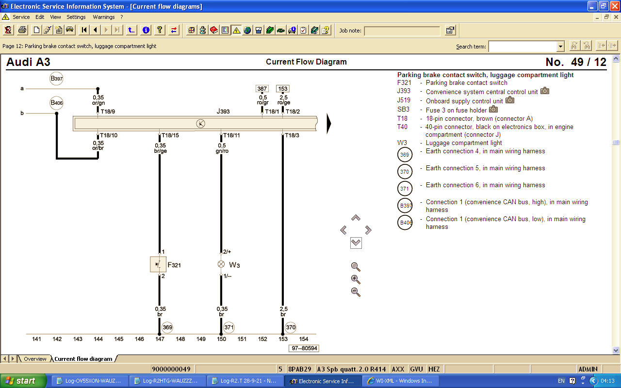Open the camera image for J393
Screen dimensions: 621x388
click(545, 91)
